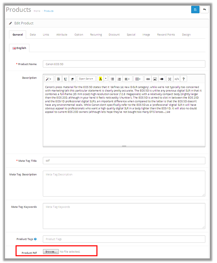Open the paragraph alignment dropdown
This screenshot has height=263, width=217.
point(127,79)
